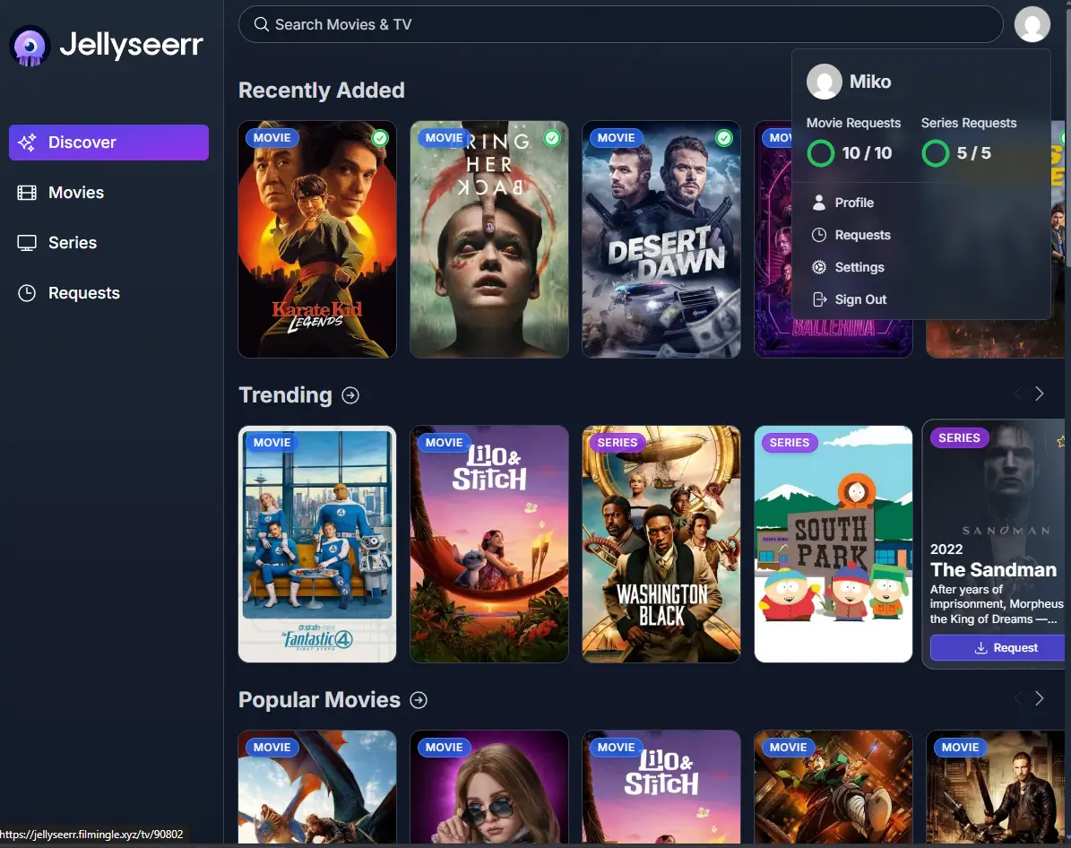1071x848 pixels.
Task: Open the Popular Movies arrow circle icon
Action: 419,700
